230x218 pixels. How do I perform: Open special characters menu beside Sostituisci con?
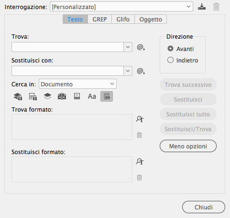point(141,71)
